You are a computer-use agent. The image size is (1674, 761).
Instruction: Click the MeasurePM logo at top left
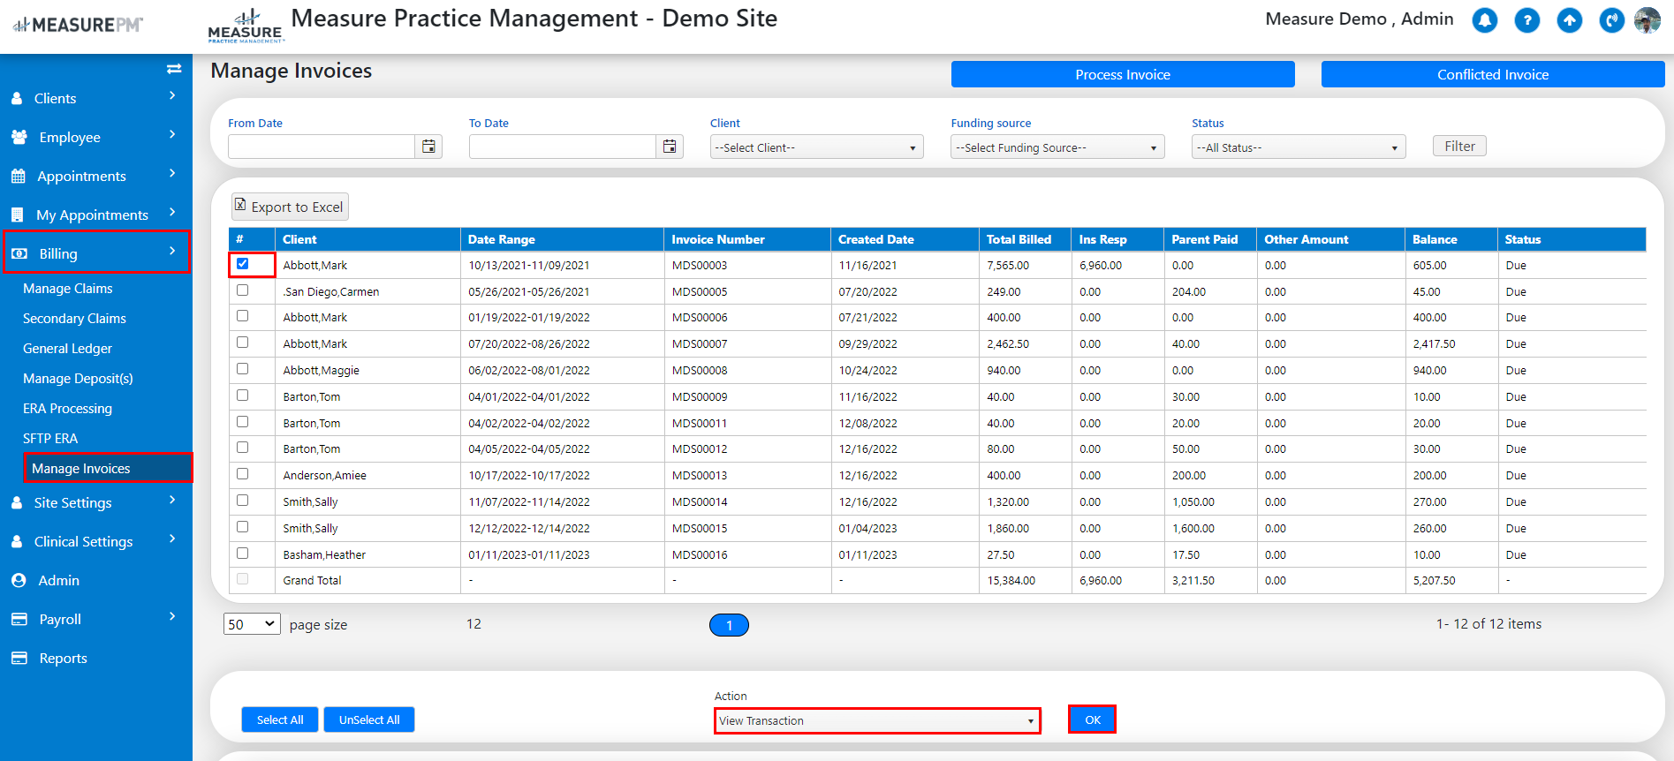pos(78,25)
